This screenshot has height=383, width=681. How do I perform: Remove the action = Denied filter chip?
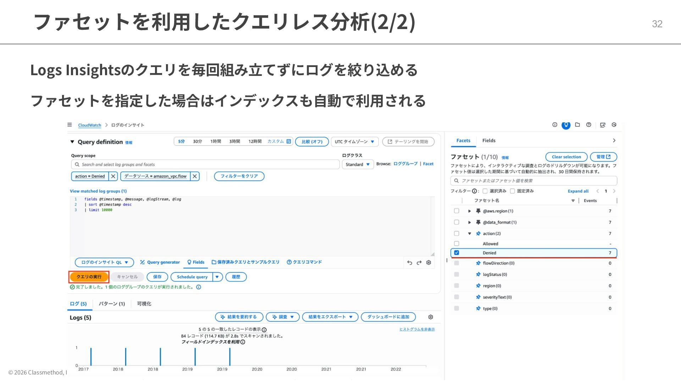(113, 176)
